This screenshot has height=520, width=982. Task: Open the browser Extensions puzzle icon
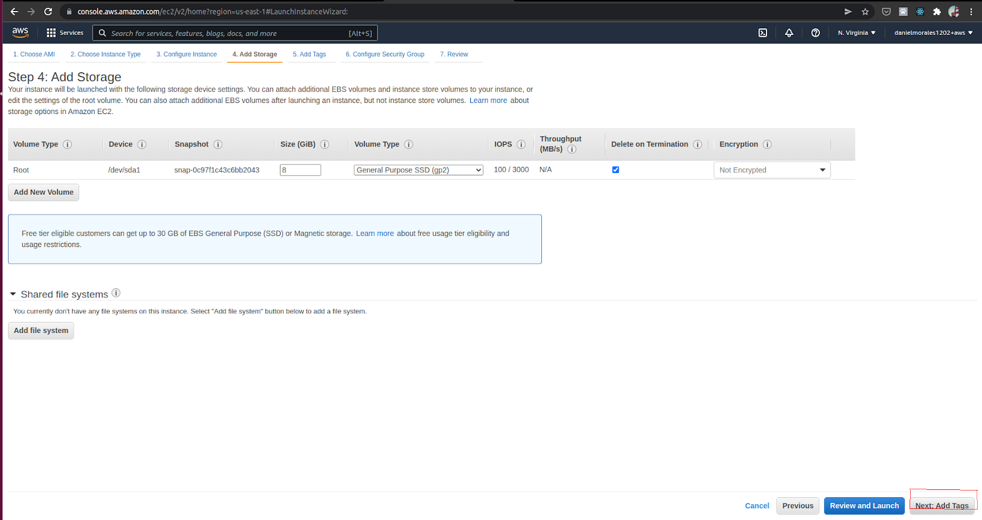coord(937,12)
